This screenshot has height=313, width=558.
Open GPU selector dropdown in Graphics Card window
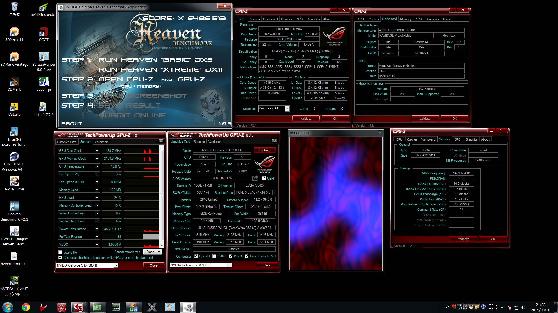(230, 265)
